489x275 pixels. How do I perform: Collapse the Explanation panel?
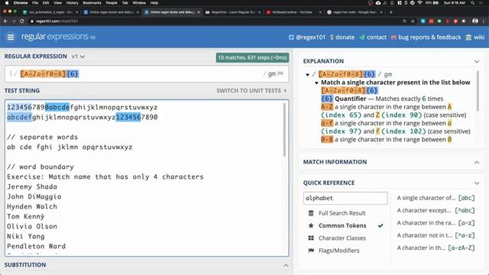pos(477,61)
